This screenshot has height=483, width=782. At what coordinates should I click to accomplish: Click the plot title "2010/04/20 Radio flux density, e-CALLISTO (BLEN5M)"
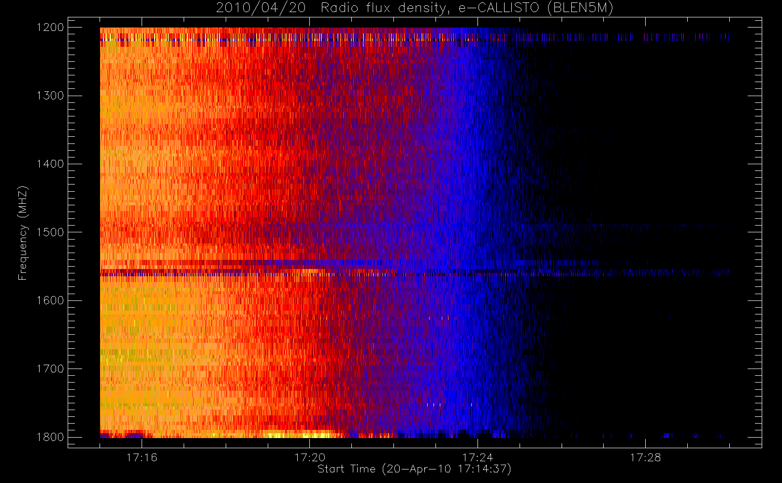click(x=415, y=8)
